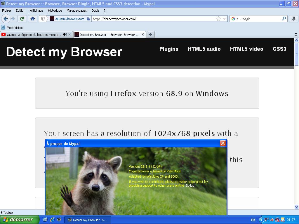Open the Fichier menu
Viewport: 299px width, 224px height.
tap(6, 10)
